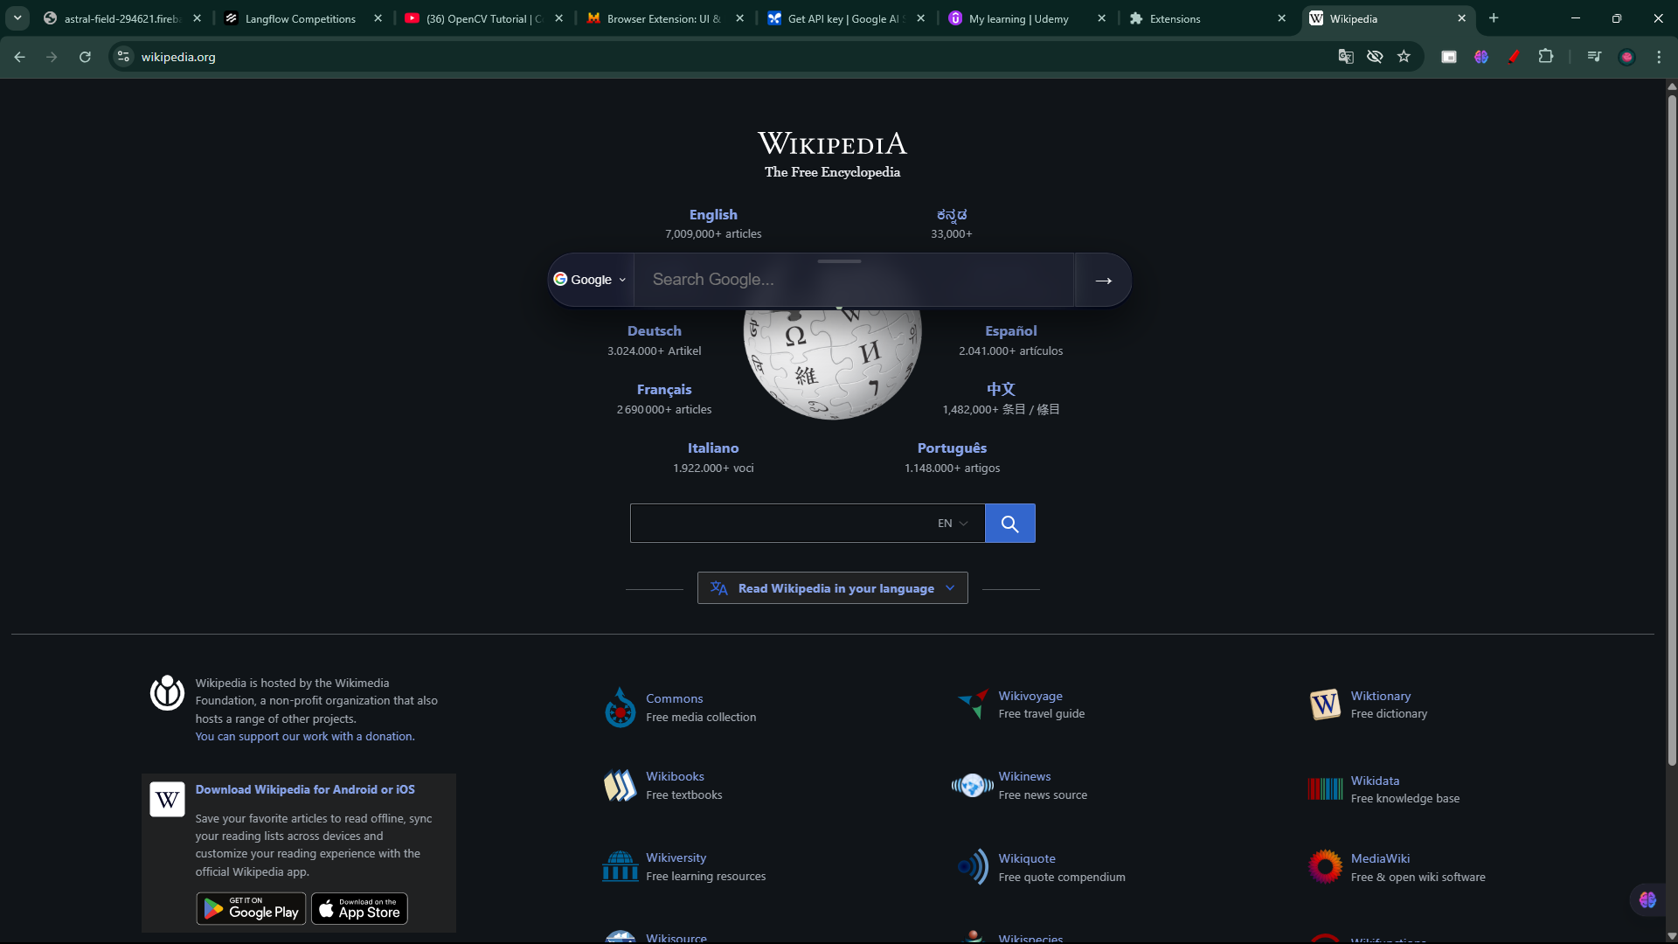This screenshot has height=944, width=1678.
Task: Open the Português Wikipedia link
Action: click(x=952, y=448)
